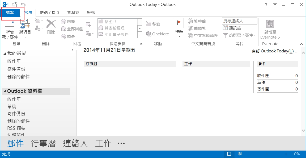
Task: Expand the quick steps gallery list
Action: pyautogui.click(x=140, y=35)
